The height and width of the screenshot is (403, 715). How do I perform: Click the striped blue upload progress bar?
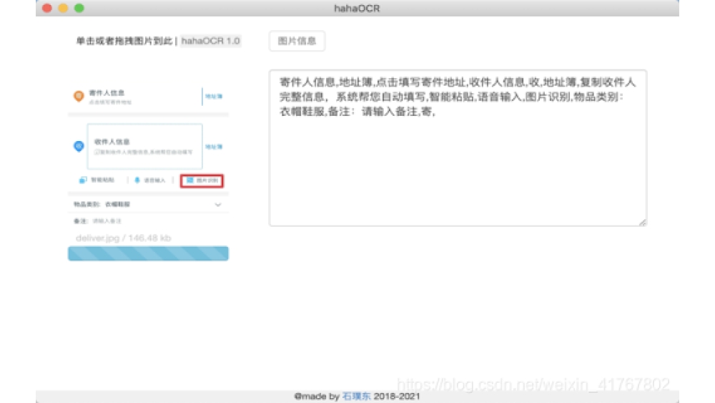148,253
